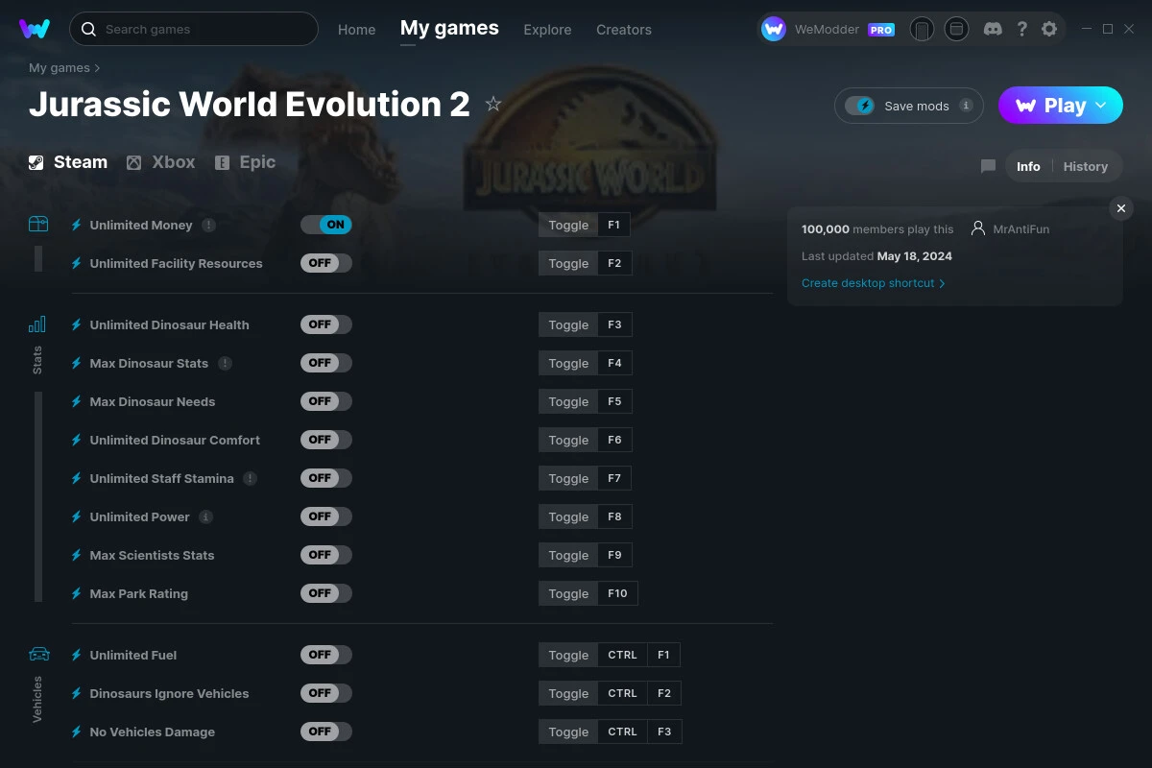1152x768 pixels.
Task: Enable the Unlimited Fuel toggle
Action: click(325, 654)
